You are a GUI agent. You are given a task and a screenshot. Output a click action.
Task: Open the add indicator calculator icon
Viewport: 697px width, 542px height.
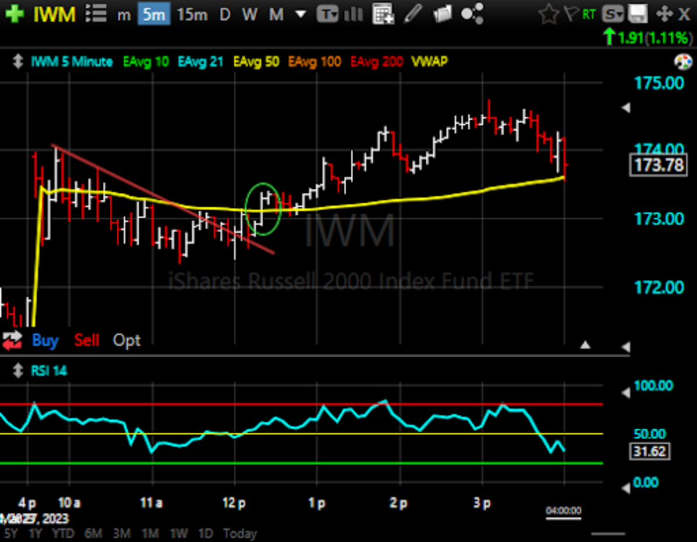click(x=383, y=14)
